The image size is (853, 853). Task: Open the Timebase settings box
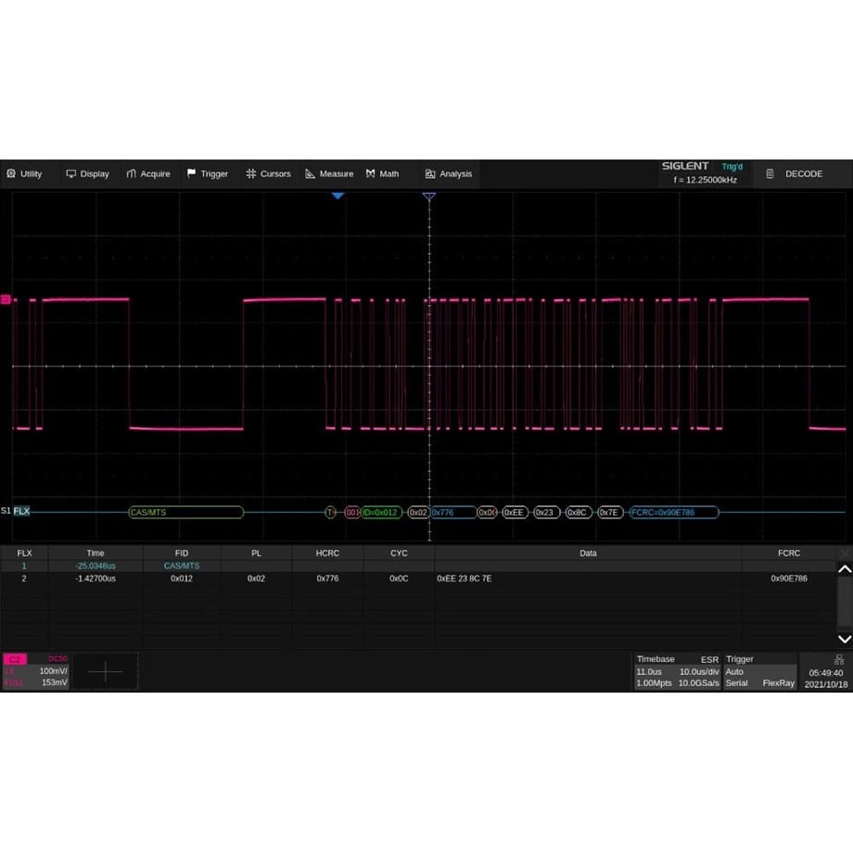pyautogui.click(x=677, y=670)
